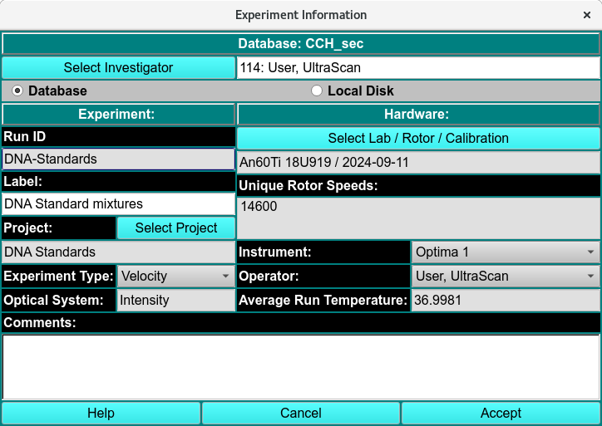Click the Optical System Intensity field
602x426 pixels.
tap(175, 300)
